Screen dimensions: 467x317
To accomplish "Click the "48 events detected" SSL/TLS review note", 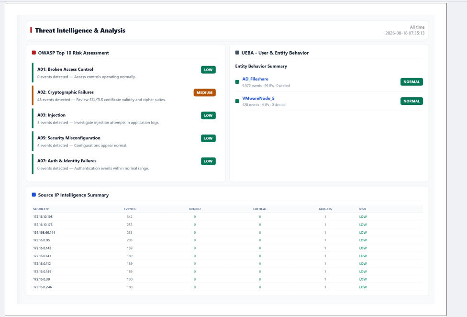I will tap(101, 100).
